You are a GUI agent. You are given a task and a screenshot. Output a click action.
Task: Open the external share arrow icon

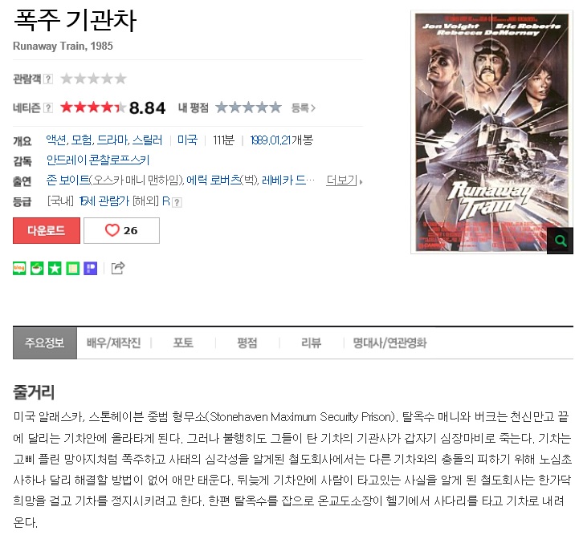(118, 268)
